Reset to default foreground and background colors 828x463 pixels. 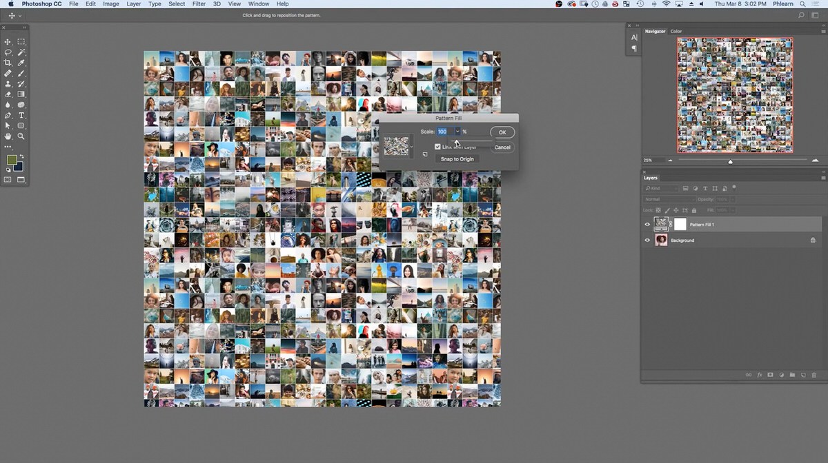click(x=8, y=171)
